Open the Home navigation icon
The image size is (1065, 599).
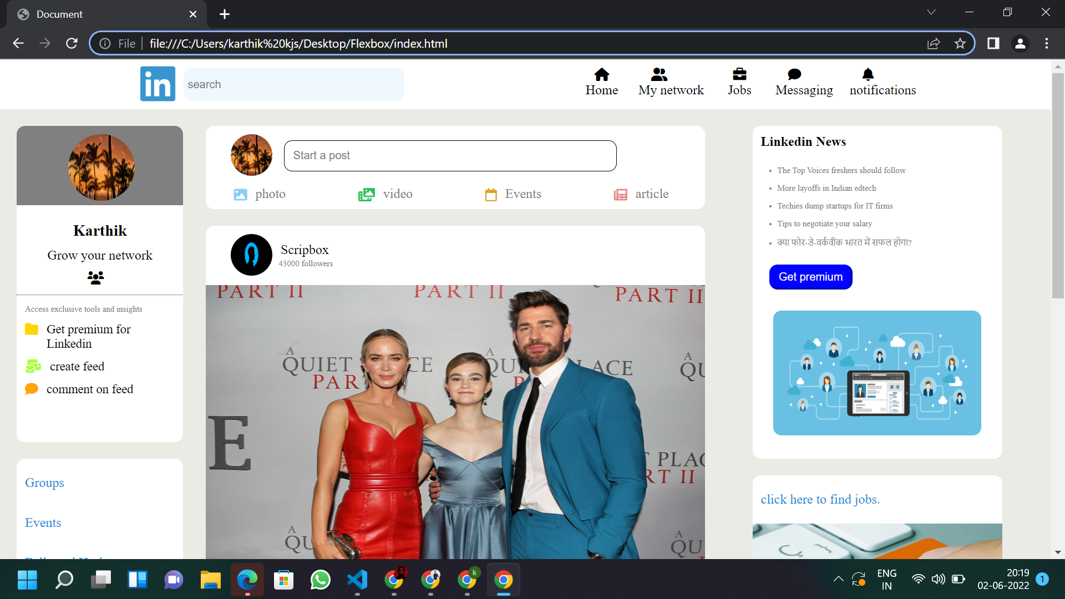tap(601, 74)
